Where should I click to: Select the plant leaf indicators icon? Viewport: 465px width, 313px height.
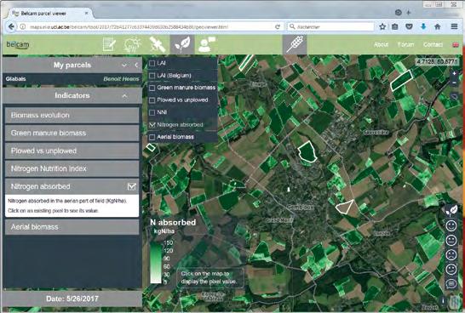[x=182, y=45]
